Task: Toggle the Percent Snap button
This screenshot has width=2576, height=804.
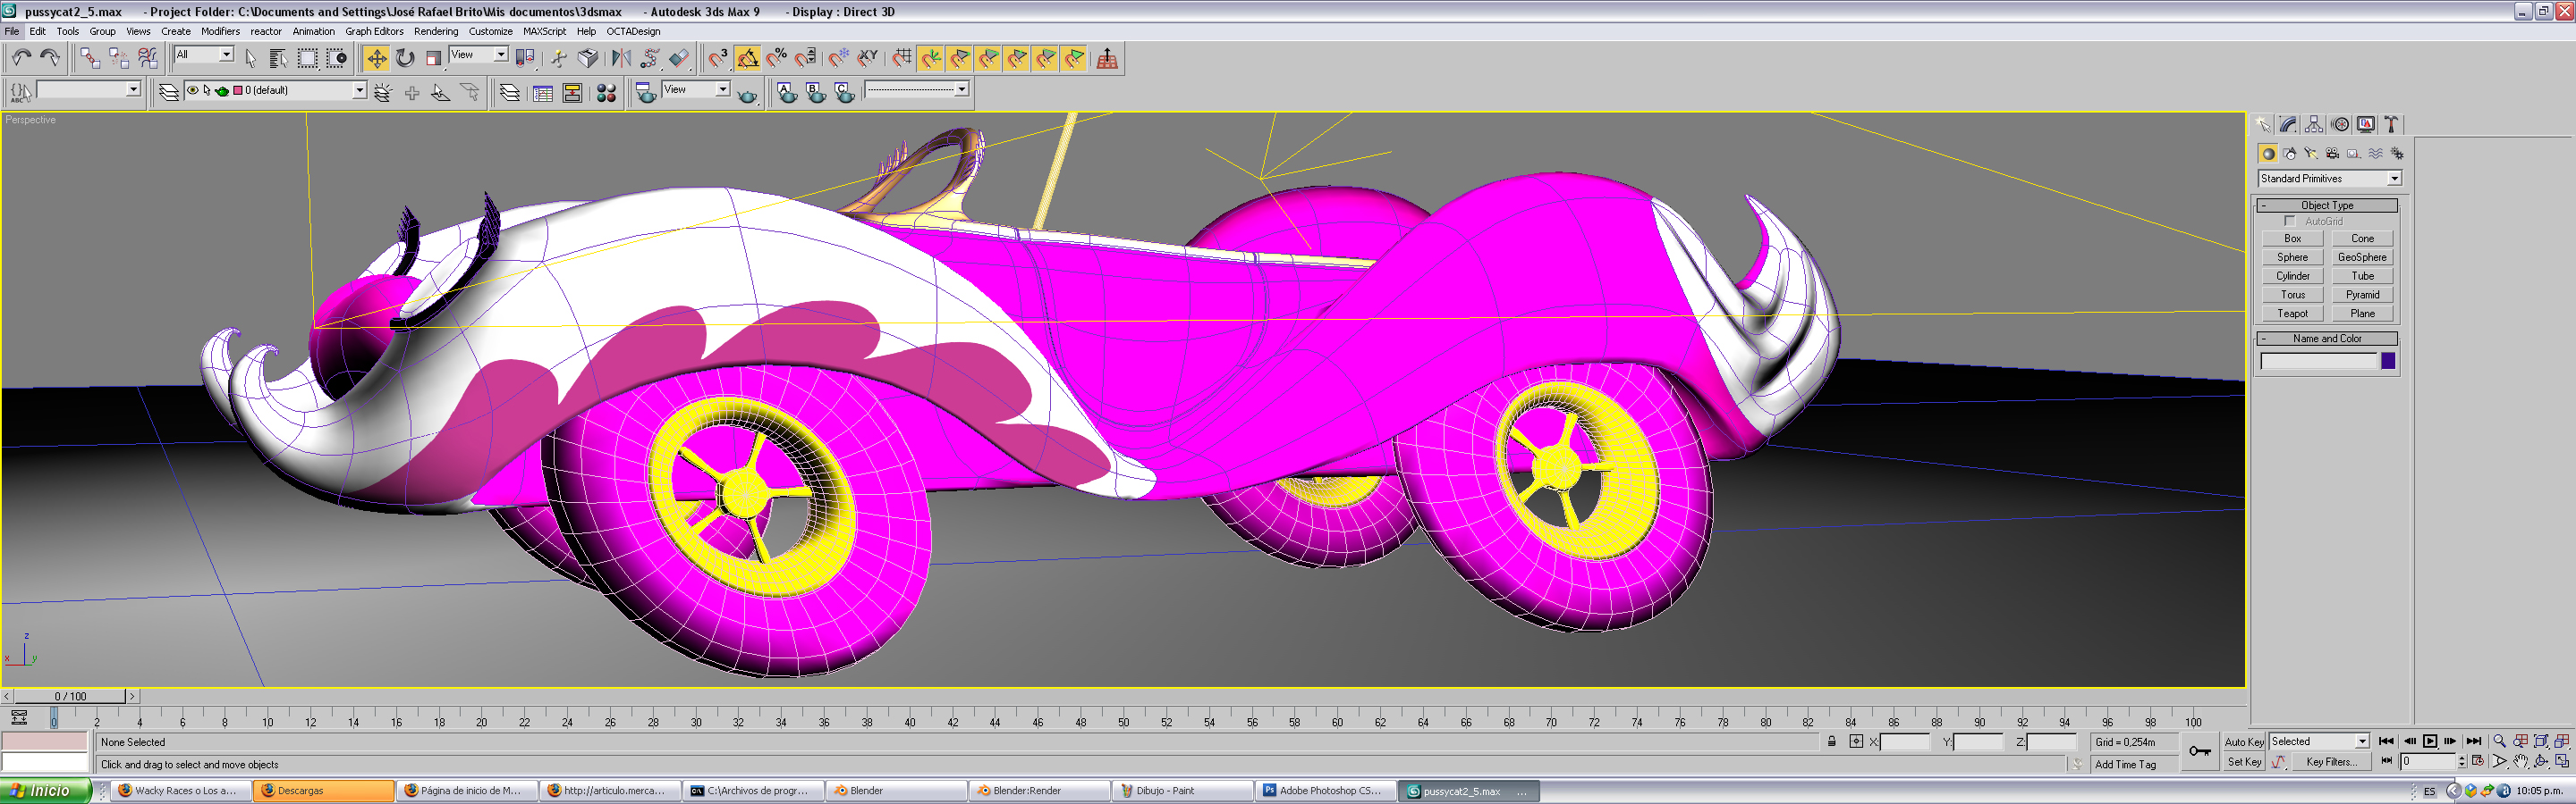Action: coord(776,58)
